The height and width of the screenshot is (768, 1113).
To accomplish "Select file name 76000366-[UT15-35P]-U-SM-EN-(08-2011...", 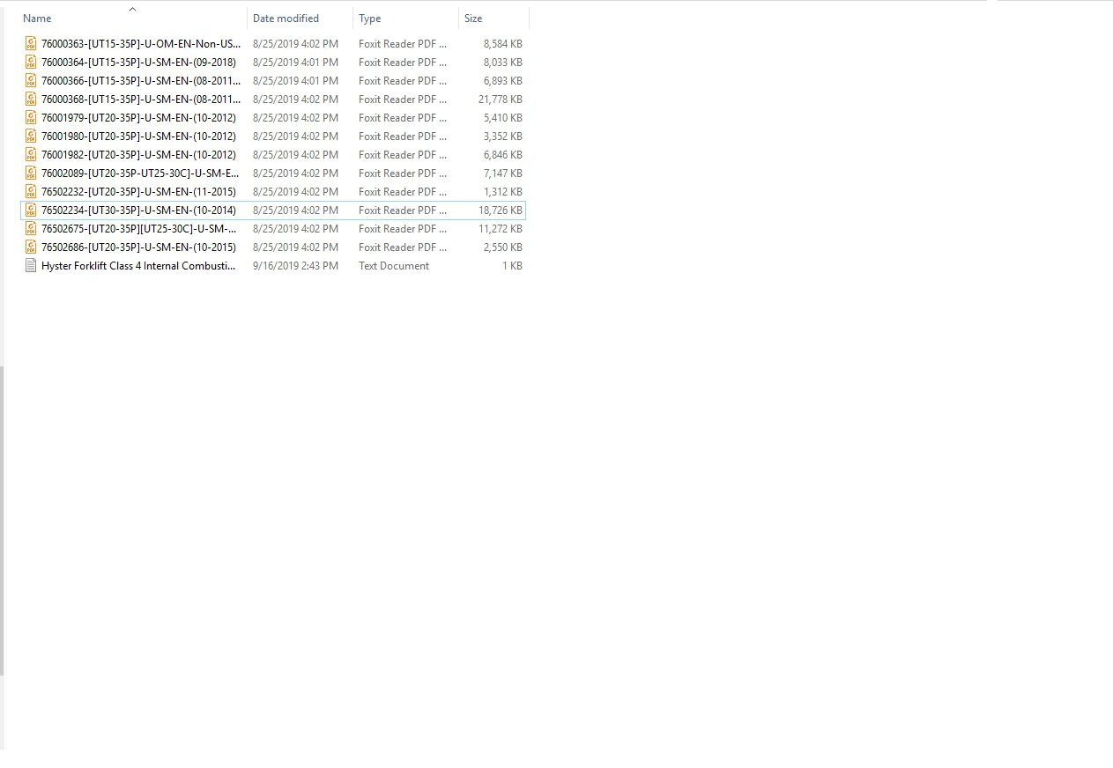I will 141,80.
